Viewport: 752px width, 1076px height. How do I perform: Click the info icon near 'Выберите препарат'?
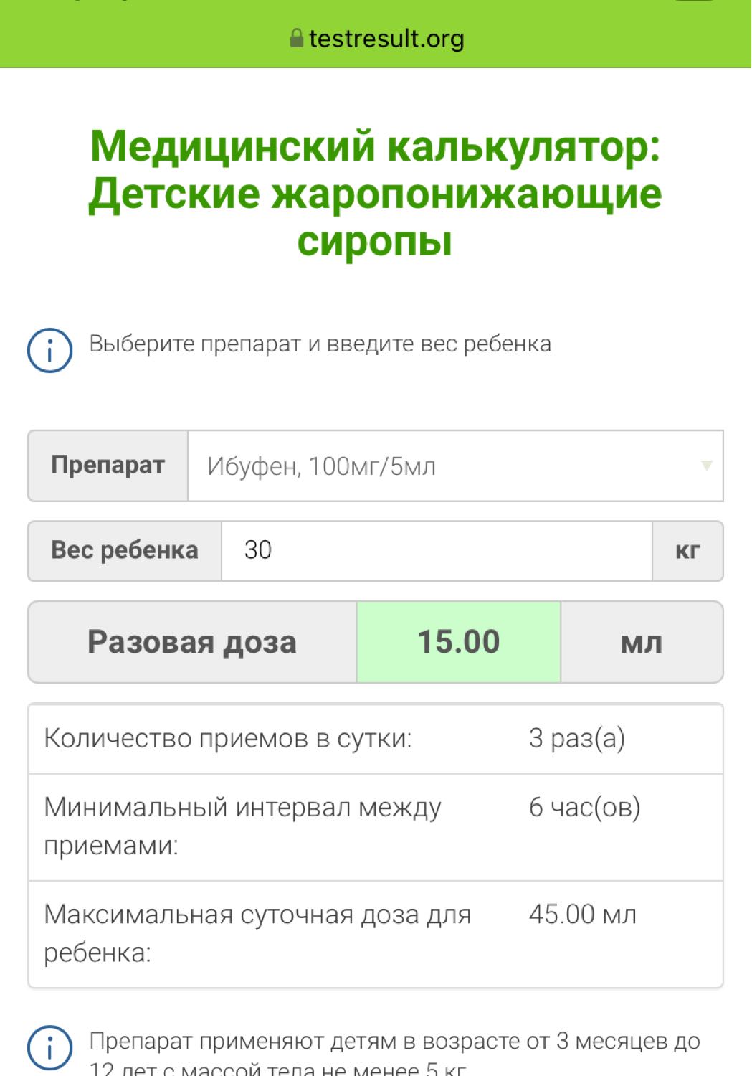pos(49,351)
